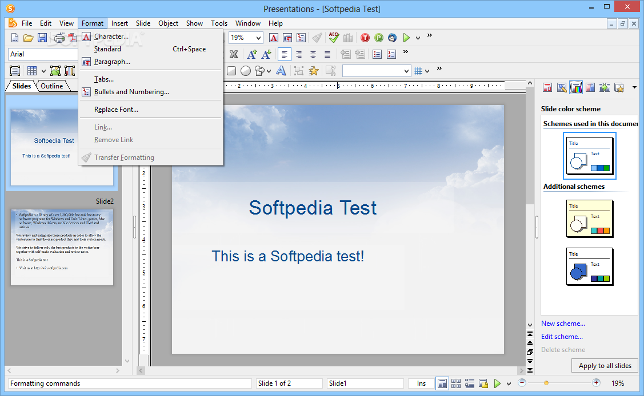
Task: Switch to Outline view in status bar
Action: tap(470, 383)
